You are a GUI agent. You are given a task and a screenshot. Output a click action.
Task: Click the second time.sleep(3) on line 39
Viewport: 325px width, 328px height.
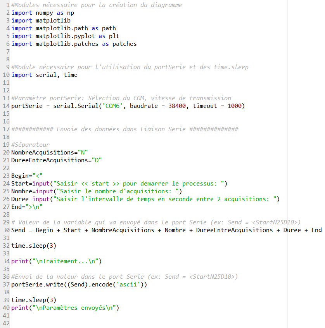click(x=34, y=300)
